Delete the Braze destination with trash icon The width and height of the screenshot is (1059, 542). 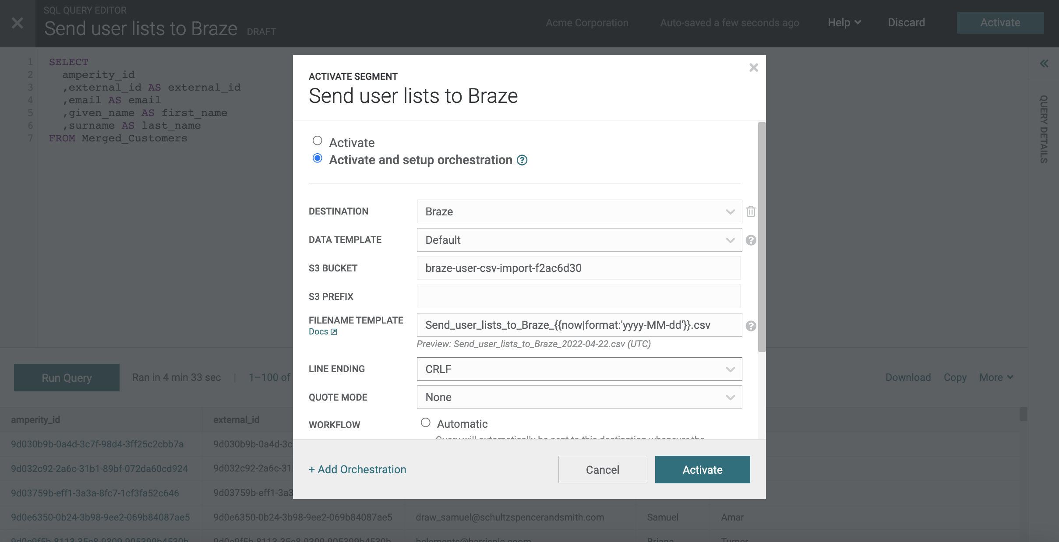[751, 211]
